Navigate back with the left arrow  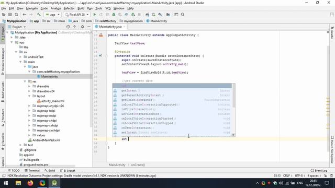click(x=25, y=15)
